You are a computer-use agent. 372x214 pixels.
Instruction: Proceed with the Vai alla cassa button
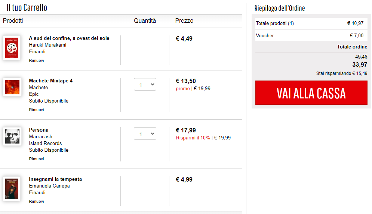point(311,93)
